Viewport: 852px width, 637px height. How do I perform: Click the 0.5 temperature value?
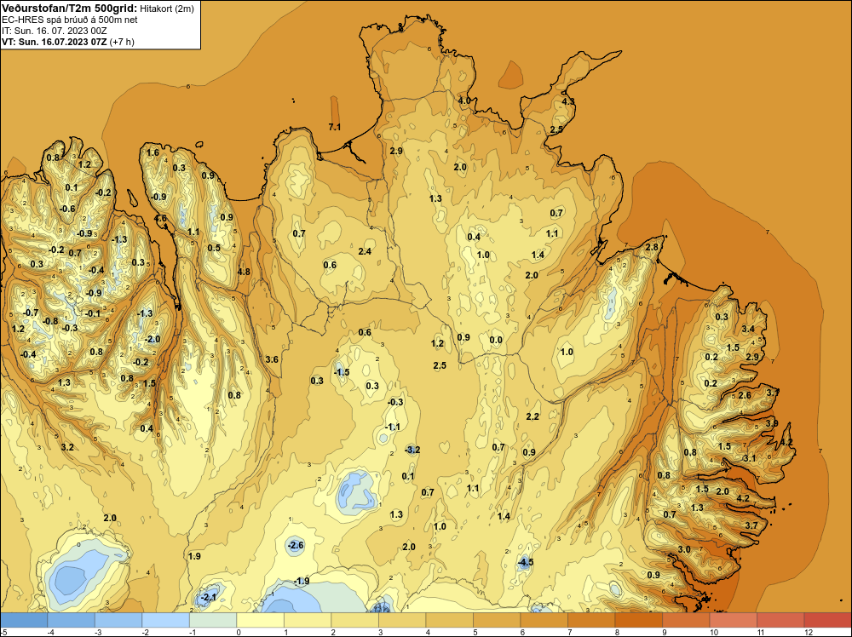[x=214, y=248]
